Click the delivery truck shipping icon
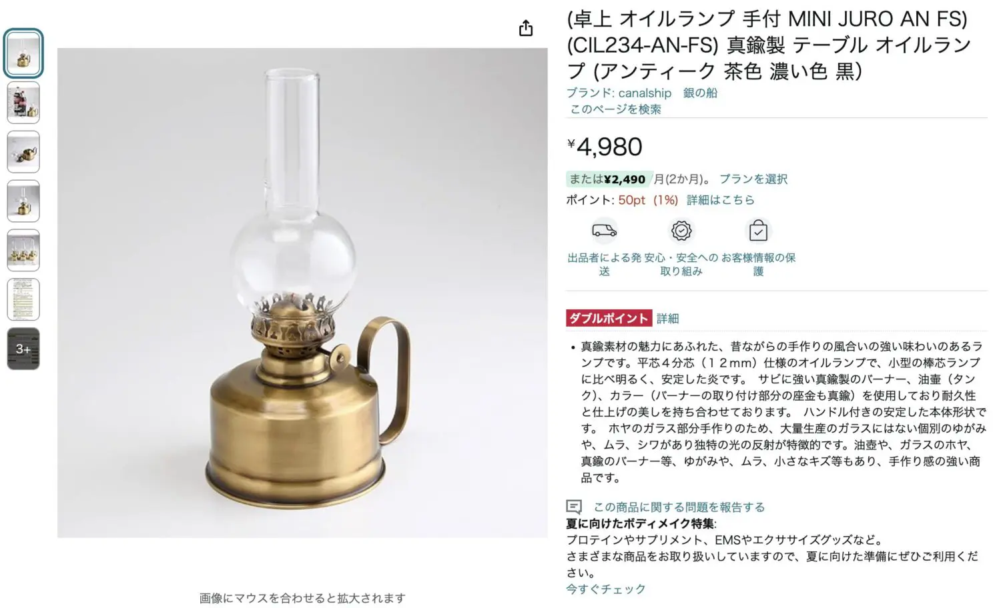 coord(604,231)
